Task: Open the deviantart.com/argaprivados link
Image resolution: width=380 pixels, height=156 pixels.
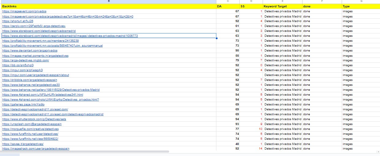Action: point(30,51)
